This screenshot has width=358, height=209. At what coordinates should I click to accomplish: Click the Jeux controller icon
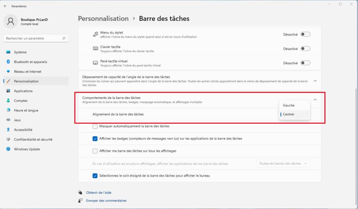(x=8, y=120)
